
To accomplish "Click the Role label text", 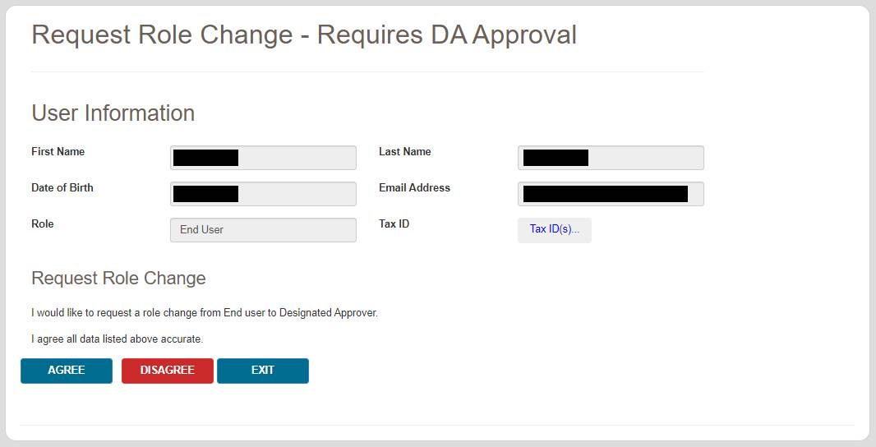I will [x=43, y=224].
